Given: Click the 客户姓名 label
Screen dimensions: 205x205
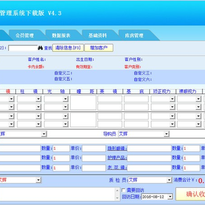Looking at the screenshot, I should click(x=37, y=60).
